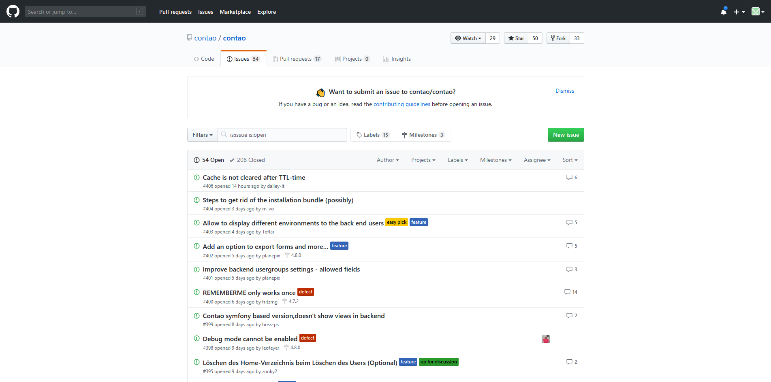
Task: View the 50 stargazers count
Action: 535,38
